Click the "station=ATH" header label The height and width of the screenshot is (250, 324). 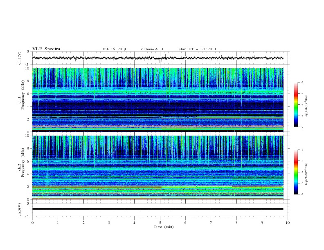152,49
